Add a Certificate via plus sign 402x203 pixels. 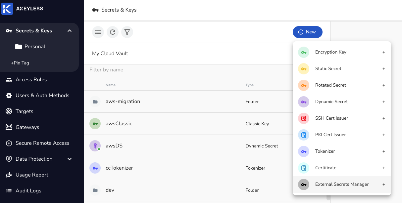(x=384, y=168)
